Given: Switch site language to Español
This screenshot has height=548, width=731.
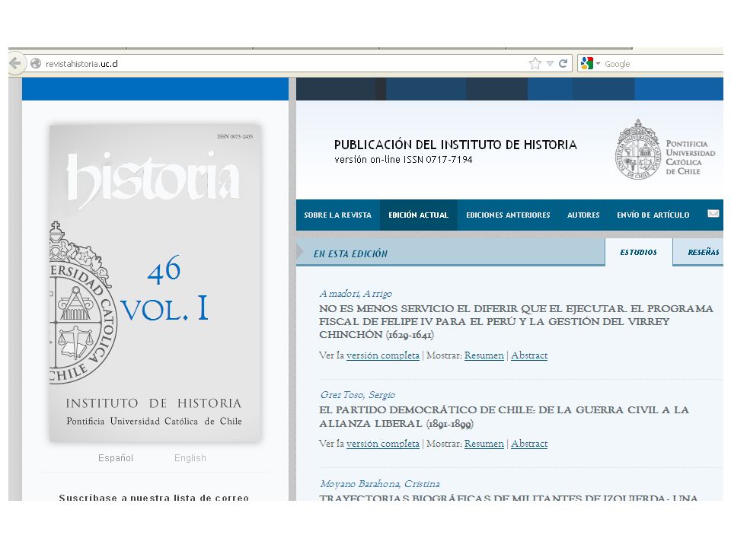Looking at the screenshot, I should pos(116,458).
